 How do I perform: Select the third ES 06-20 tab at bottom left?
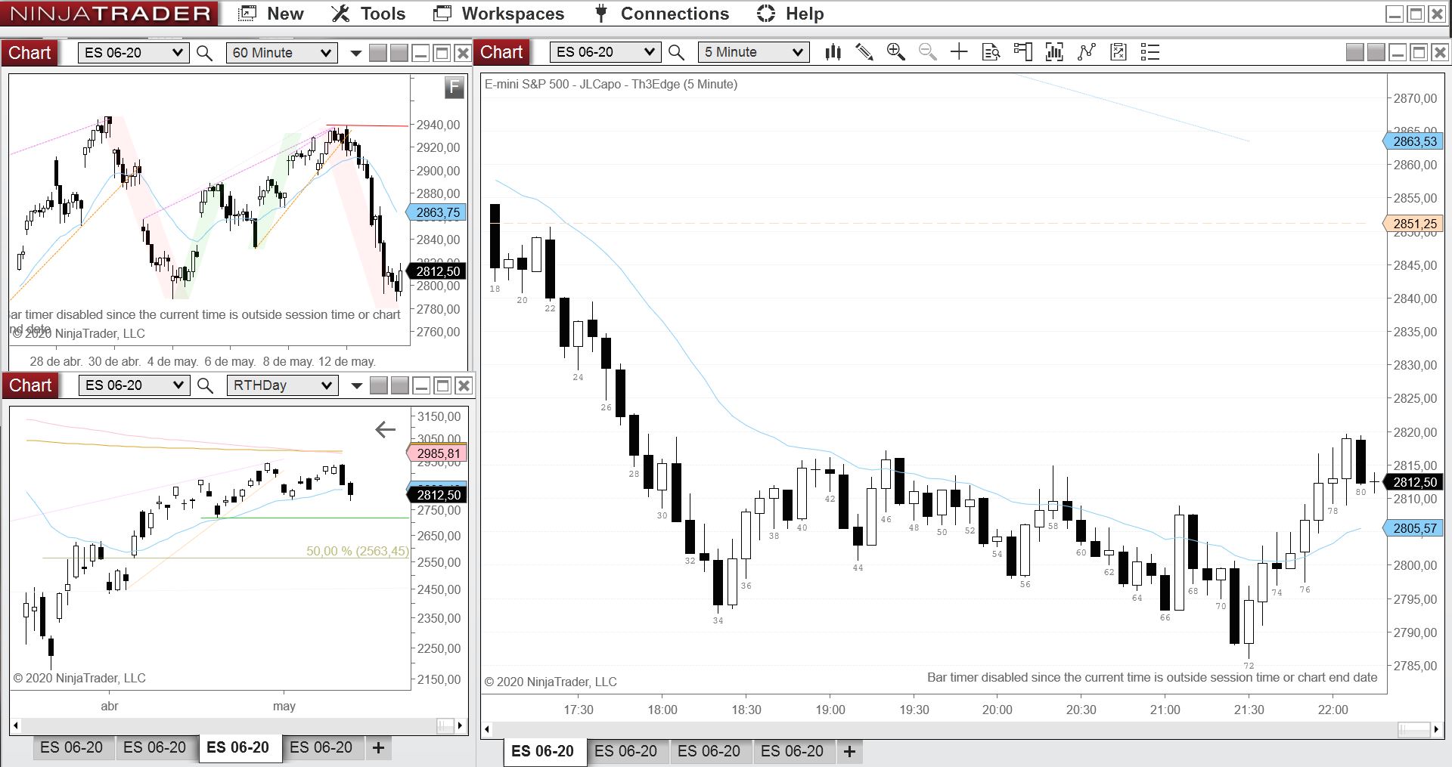(240, 747)
